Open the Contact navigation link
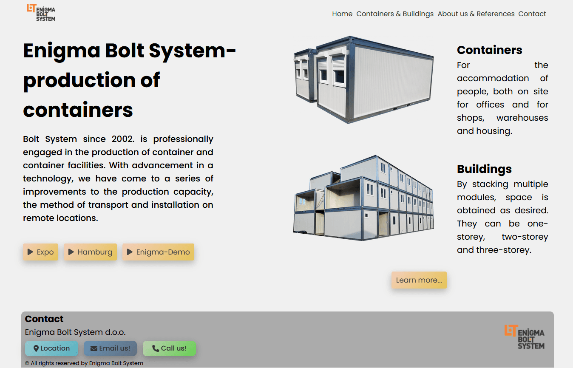 click(x=532, y=14)
